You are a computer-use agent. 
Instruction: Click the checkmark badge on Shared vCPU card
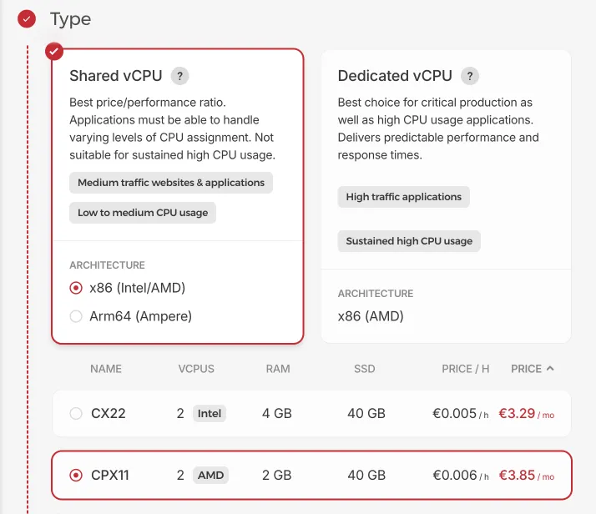coord(54,51)
